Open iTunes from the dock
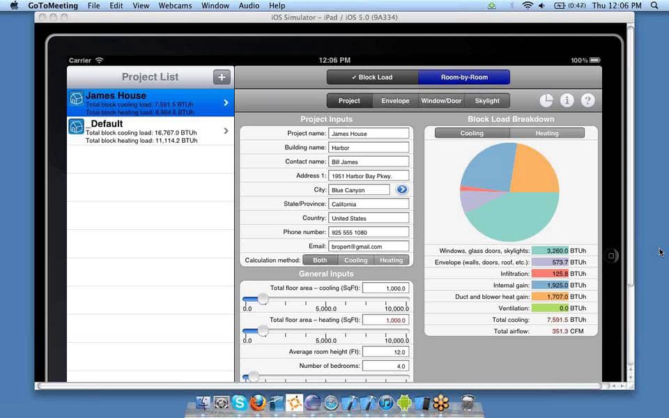Image resolution: width=669 pixels, height=418 pixels. 386,403
